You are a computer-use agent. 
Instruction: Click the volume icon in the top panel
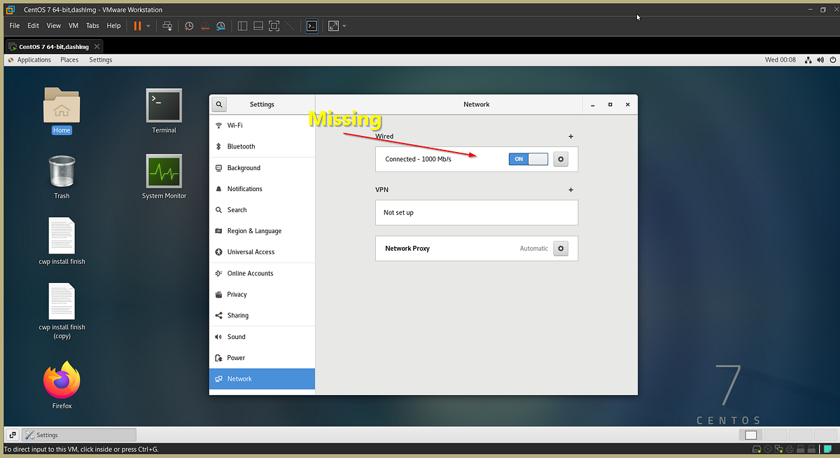[820, 60]
